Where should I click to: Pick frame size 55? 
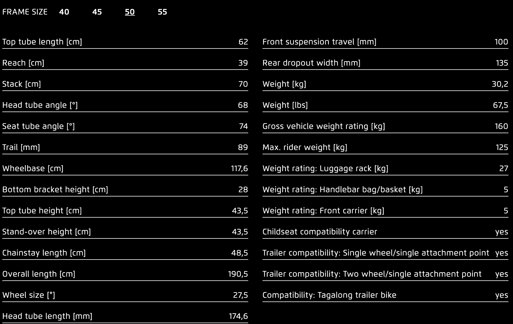(162, 12)
